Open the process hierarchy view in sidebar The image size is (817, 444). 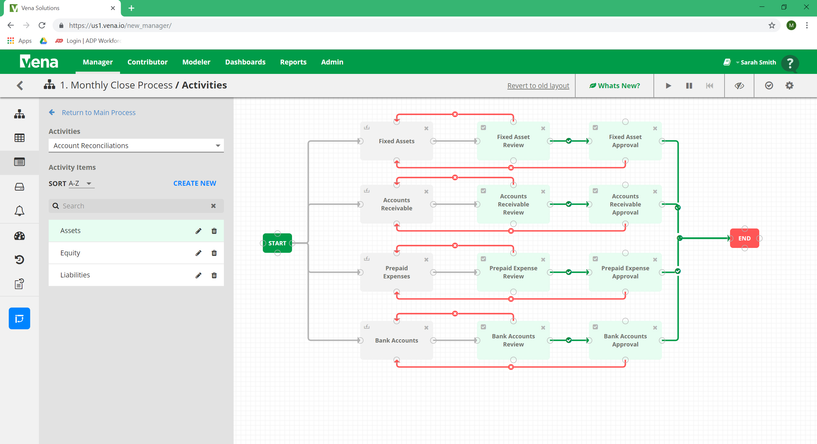pyautogui.click(x=19, y=114)
